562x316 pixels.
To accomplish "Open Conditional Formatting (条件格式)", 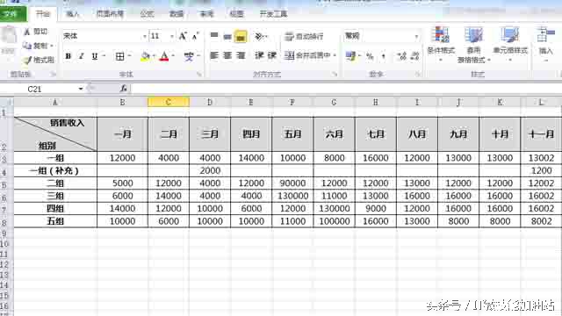I will (x=441, y=45).
